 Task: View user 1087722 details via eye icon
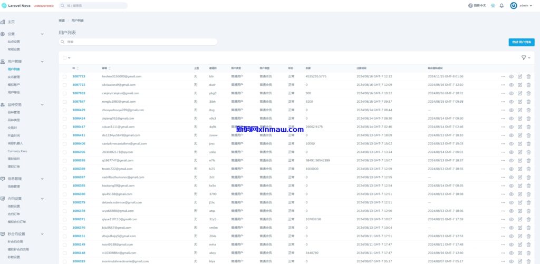[x=511, y=85]
